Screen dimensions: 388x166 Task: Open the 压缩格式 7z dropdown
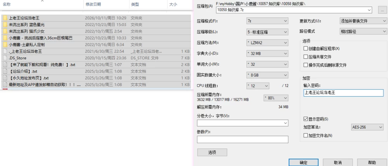[x=267, y=21]
